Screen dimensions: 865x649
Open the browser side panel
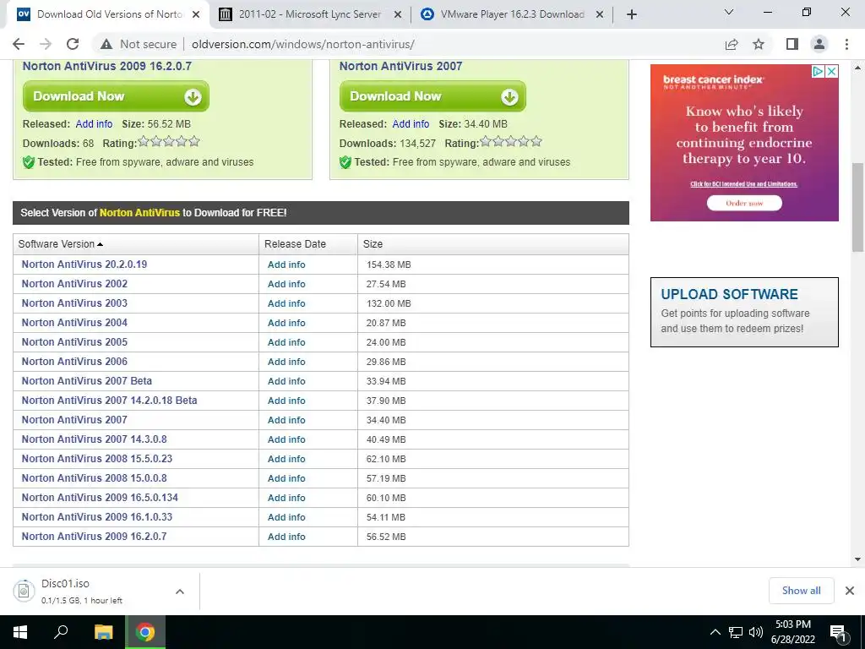pos(792,44)
